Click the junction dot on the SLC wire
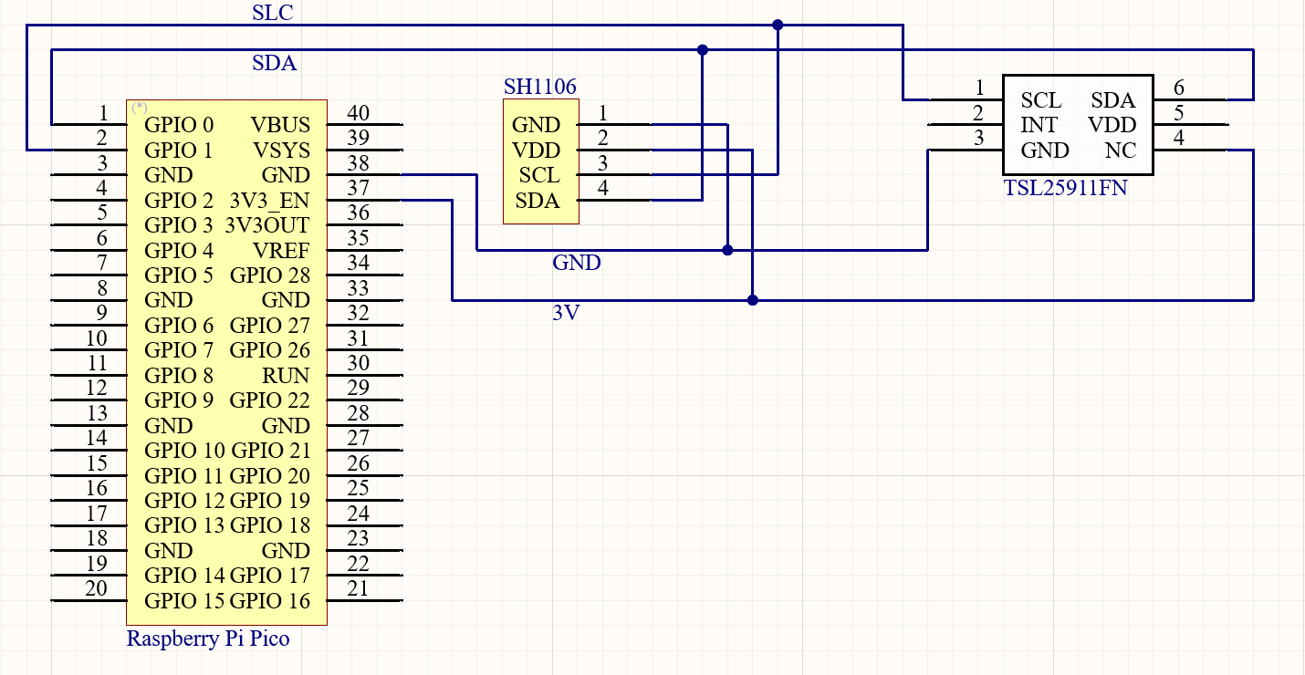 [778, 25]
